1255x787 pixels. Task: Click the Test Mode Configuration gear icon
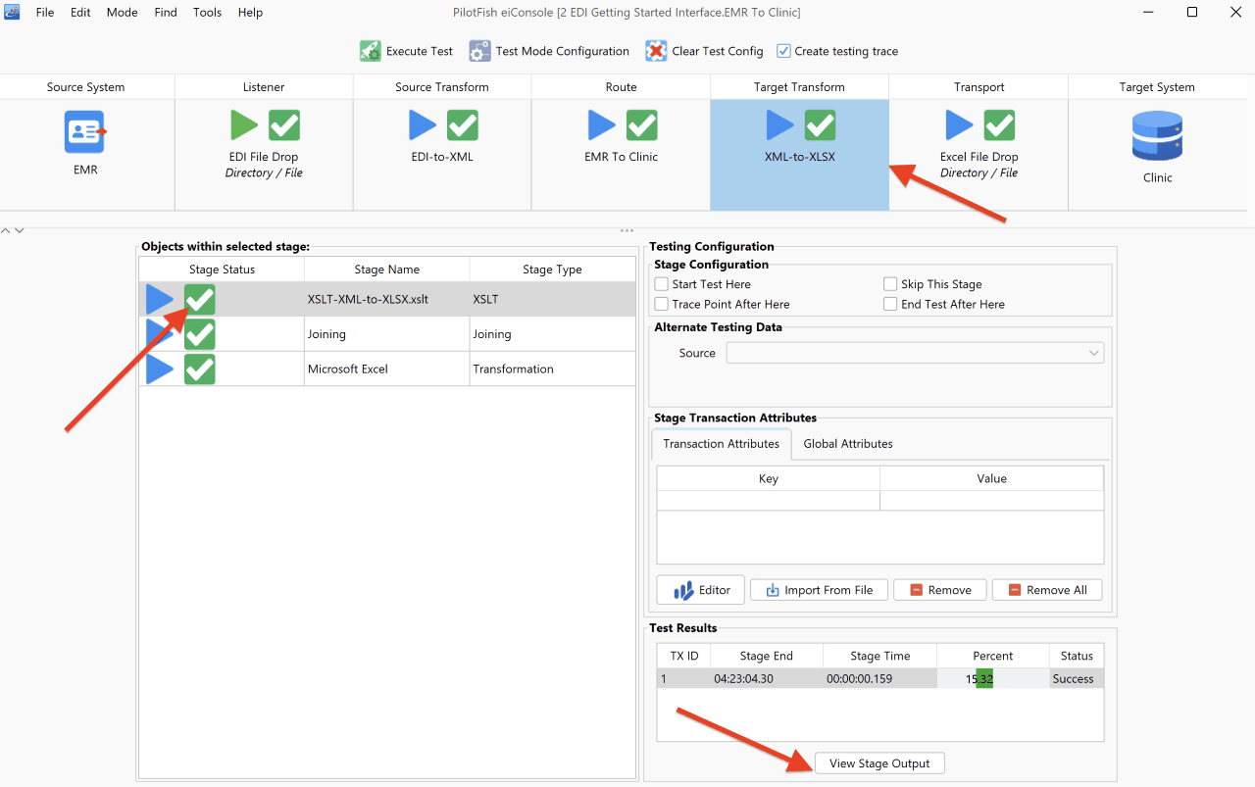pyautogui.click(x=479, y=51)
